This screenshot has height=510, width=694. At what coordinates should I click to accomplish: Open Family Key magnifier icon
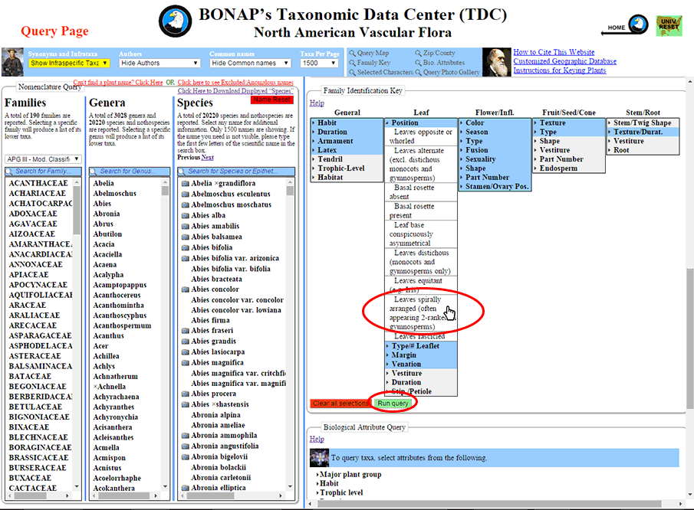352,63
